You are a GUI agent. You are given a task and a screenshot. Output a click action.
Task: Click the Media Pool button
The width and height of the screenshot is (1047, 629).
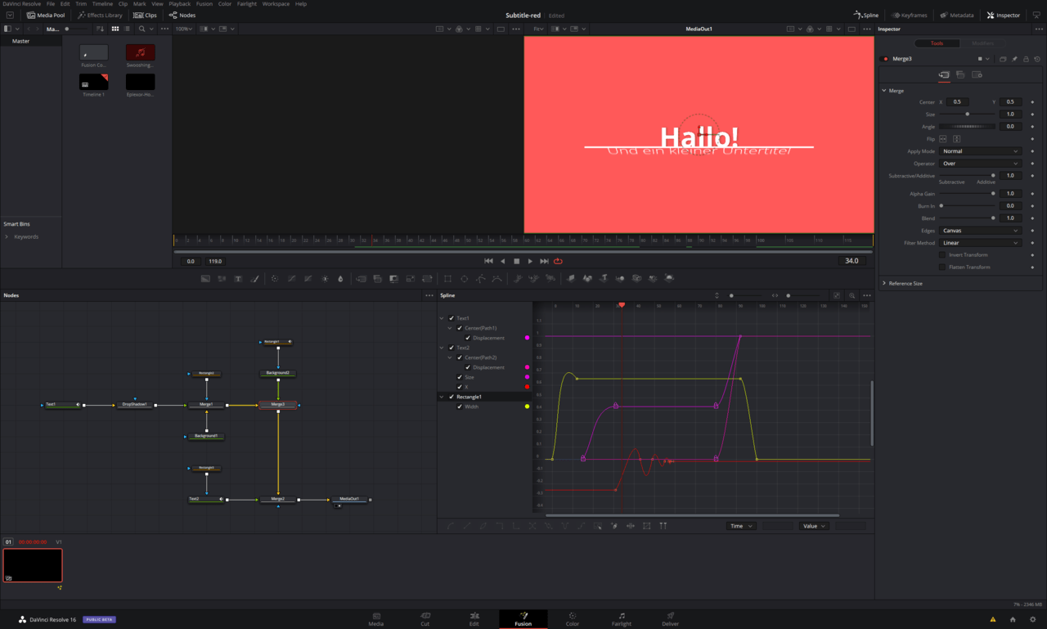pos(46,15)
